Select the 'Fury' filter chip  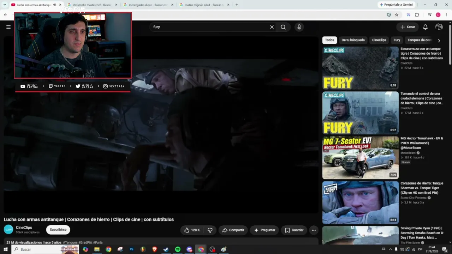[397, 40]
